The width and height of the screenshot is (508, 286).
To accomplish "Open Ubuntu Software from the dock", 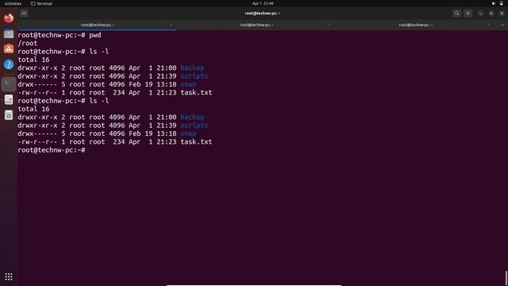I will (x=9, y=49).
